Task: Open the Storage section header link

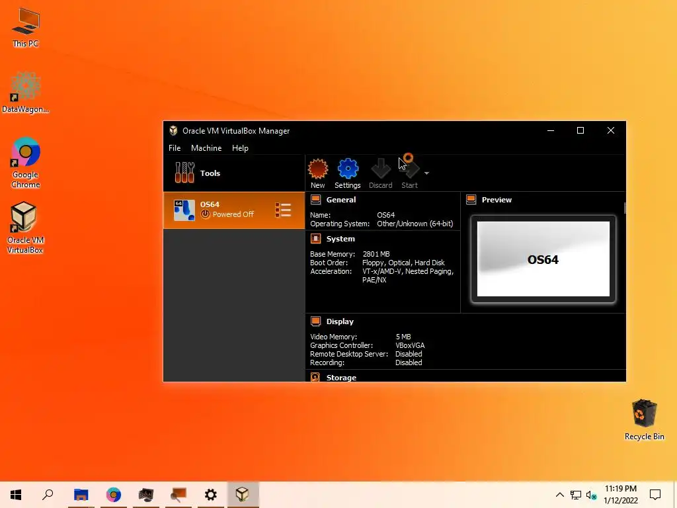Action: tap(342, 378)
